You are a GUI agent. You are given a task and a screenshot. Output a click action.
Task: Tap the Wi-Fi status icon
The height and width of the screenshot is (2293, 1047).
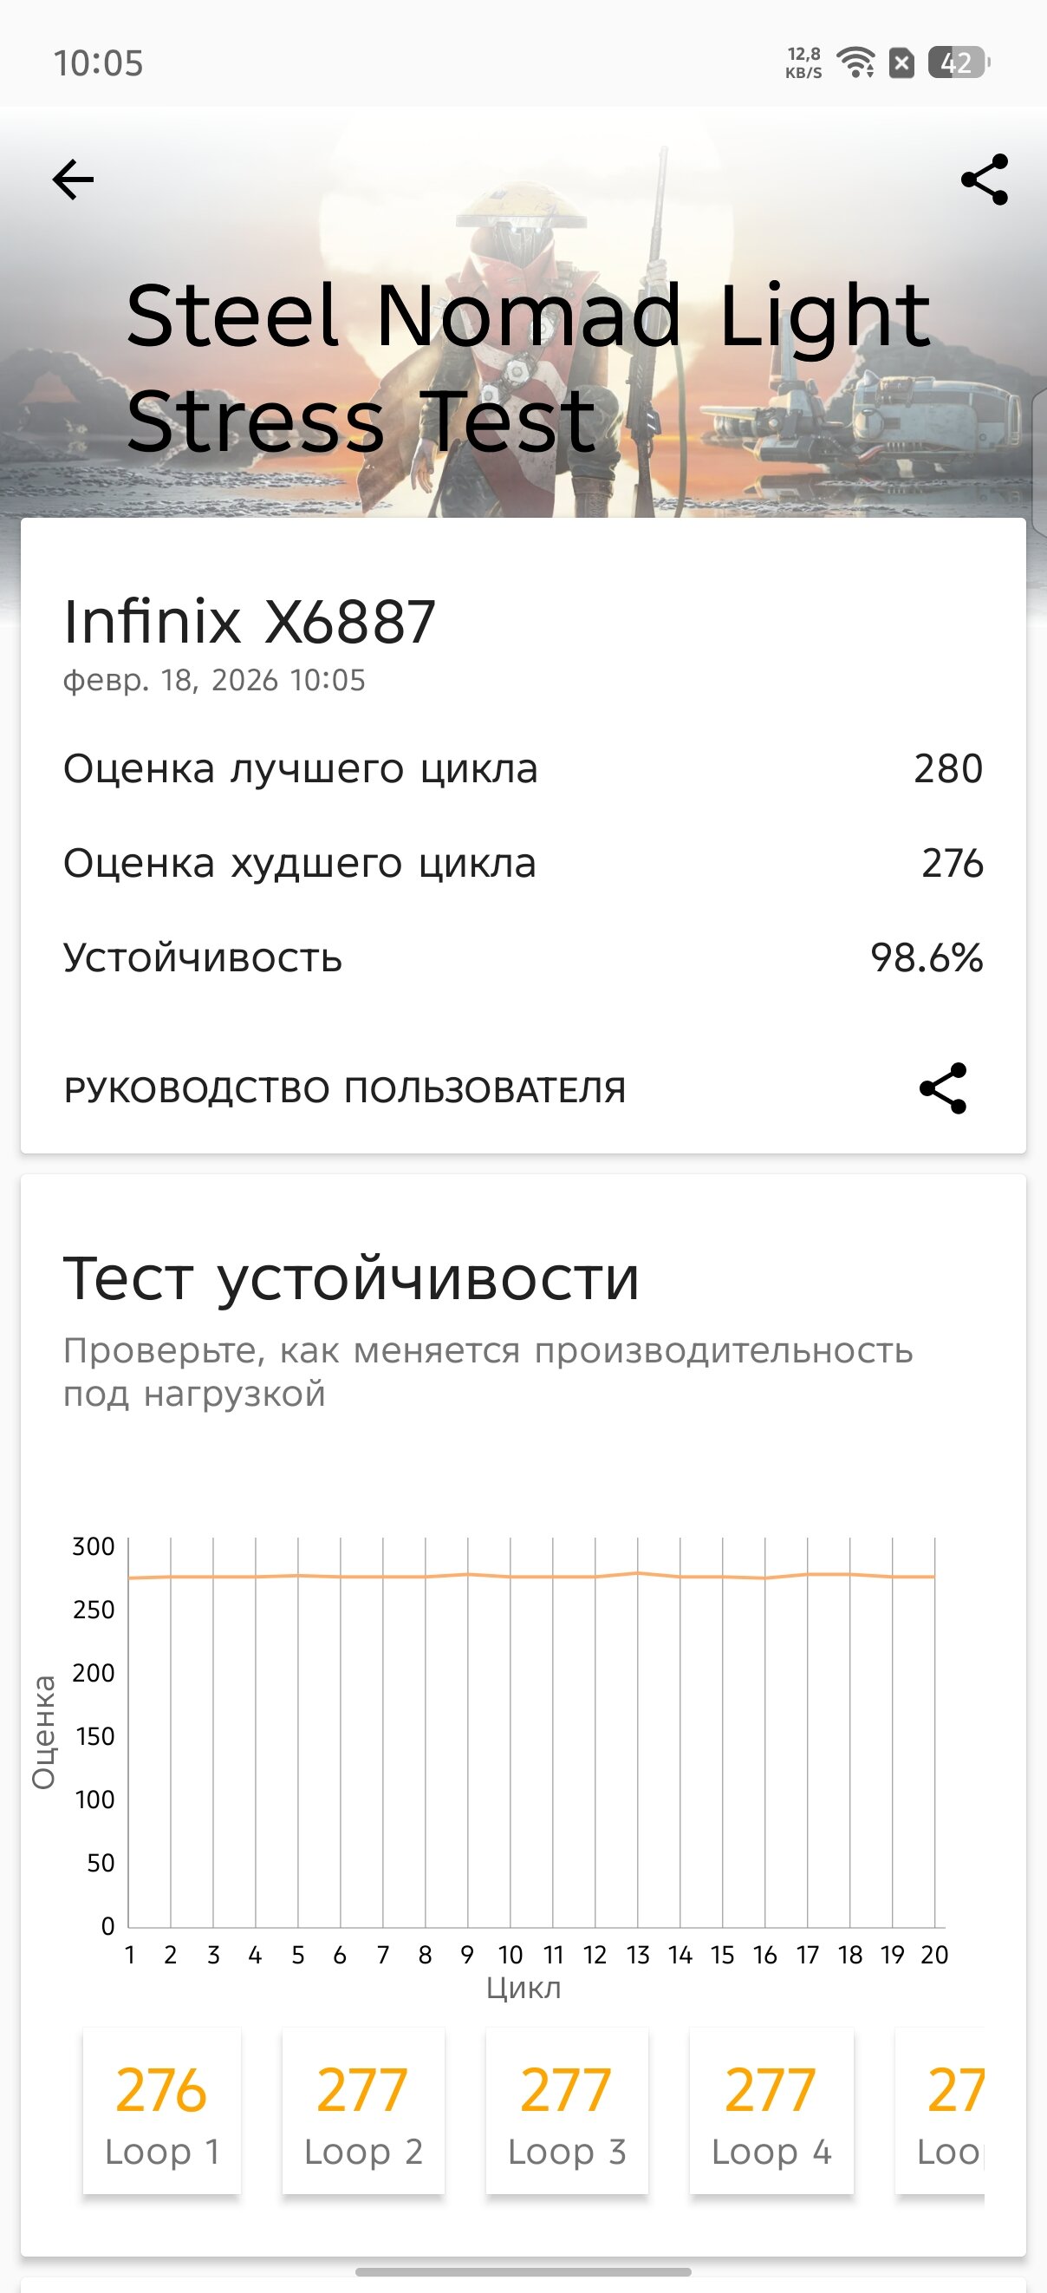[855, 62]
